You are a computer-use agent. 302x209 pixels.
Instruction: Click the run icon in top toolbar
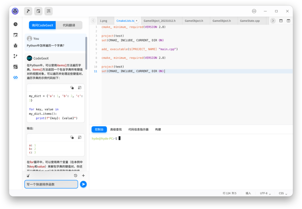pyautogui.click(x=38, y=11)
